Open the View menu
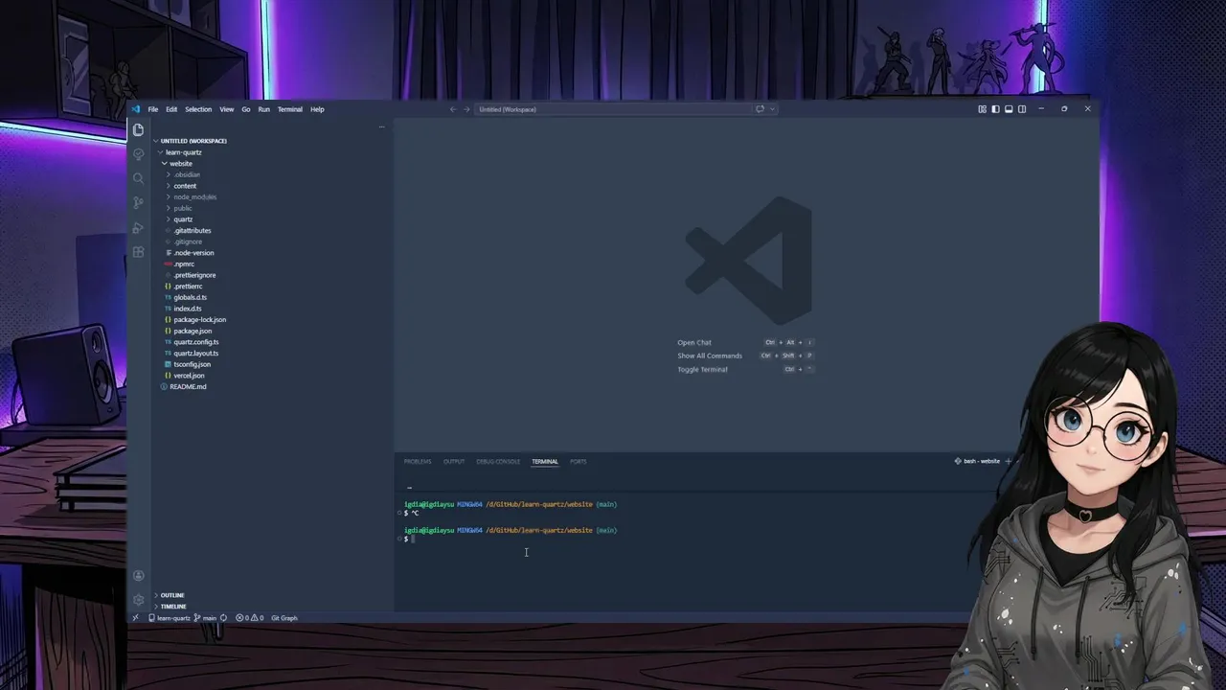This screenshot has height=690, width=1226. pyautogui.click(x=227, y=109)
